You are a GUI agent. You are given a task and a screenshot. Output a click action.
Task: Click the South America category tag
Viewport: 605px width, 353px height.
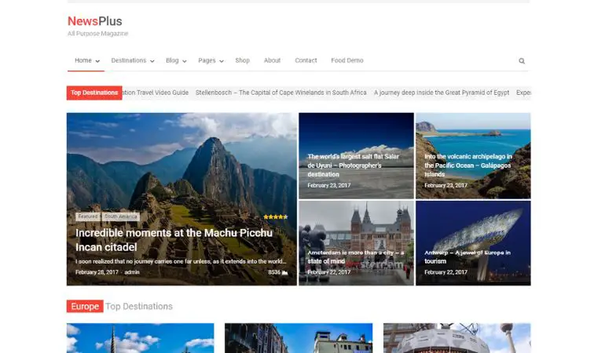click(x=121, y=217)
